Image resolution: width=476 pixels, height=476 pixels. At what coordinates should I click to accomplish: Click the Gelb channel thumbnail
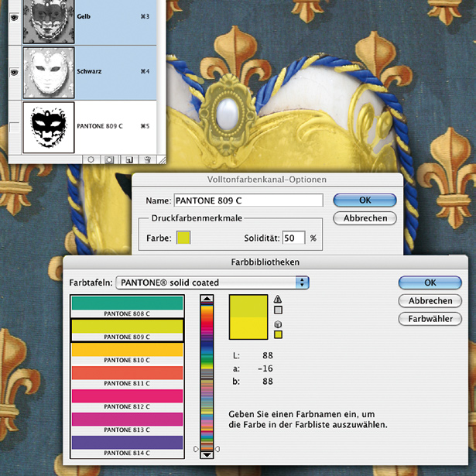coord(48,21)
